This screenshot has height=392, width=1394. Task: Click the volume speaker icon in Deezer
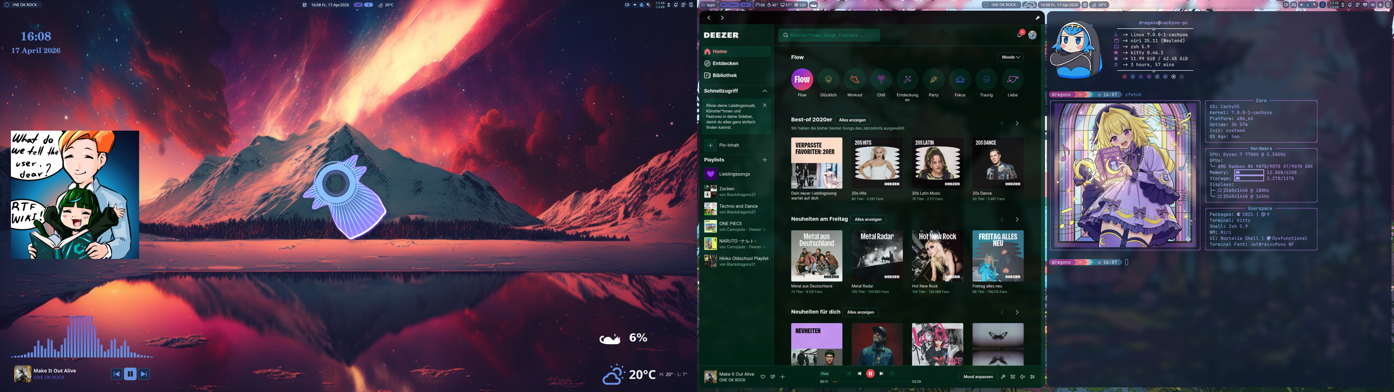coord(1022,377)
